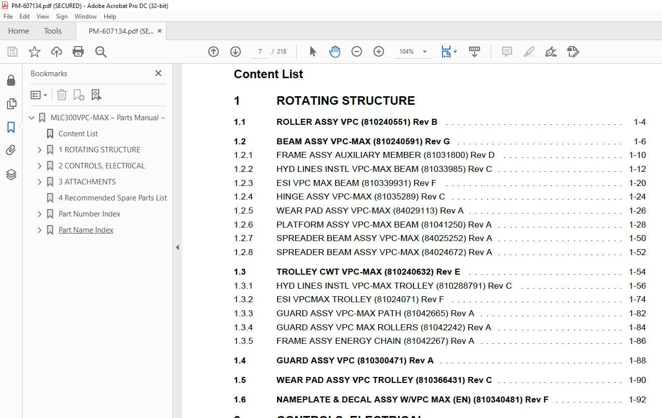The height and width of the screenshot is (418, 662).
Task: Select the Part Name Index bookmark label
Action: (x=86, y=230)
